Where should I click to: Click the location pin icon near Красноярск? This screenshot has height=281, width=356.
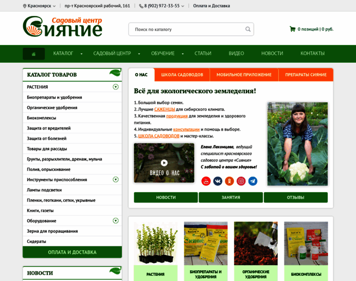click(25, 6)
